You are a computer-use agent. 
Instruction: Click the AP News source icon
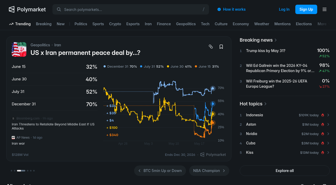(x=13, y=137)
